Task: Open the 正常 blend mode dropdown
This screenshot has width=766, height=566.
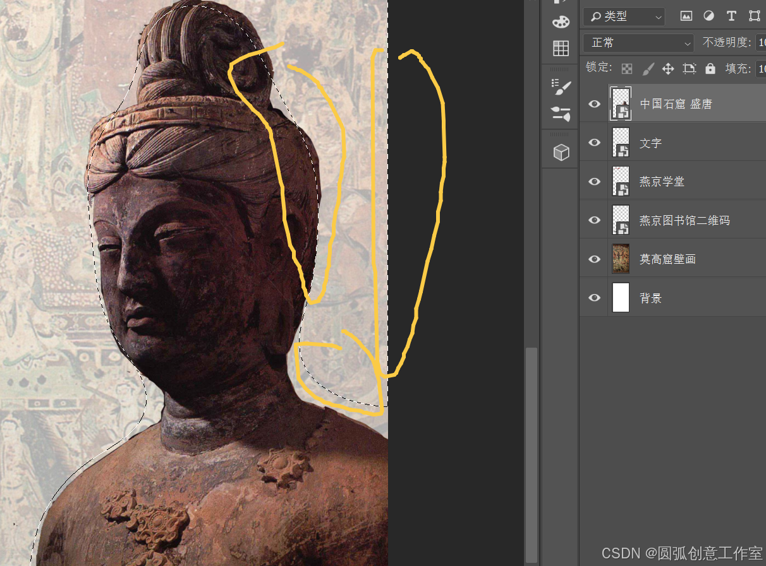Action: (638, 43)
